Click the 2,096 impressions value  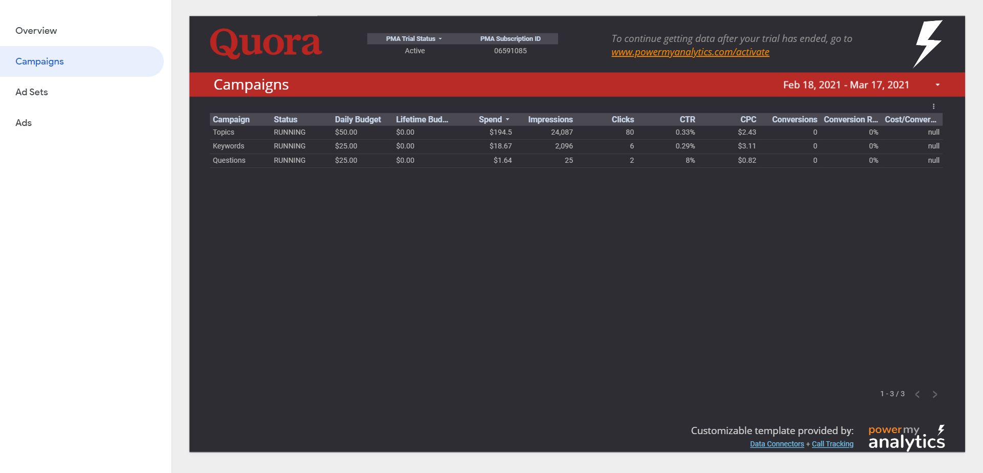[x=564, y=146]
